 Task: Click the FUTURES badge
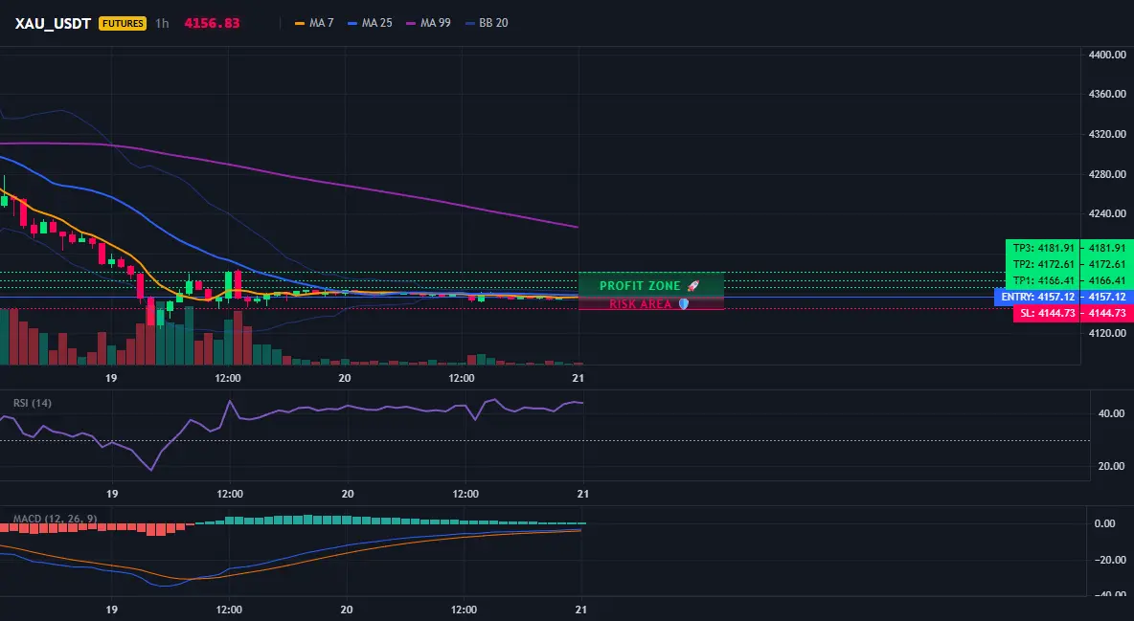tap(123, 23)
